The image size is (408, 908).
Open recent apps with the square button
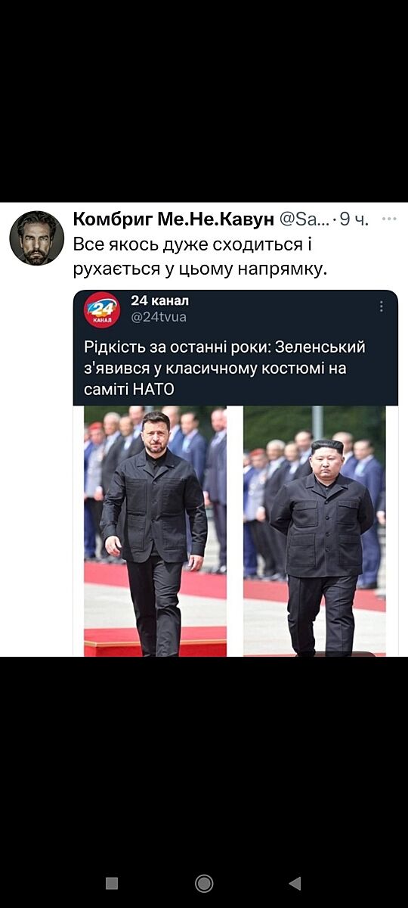pyautogui.click(x=112, y=883)
